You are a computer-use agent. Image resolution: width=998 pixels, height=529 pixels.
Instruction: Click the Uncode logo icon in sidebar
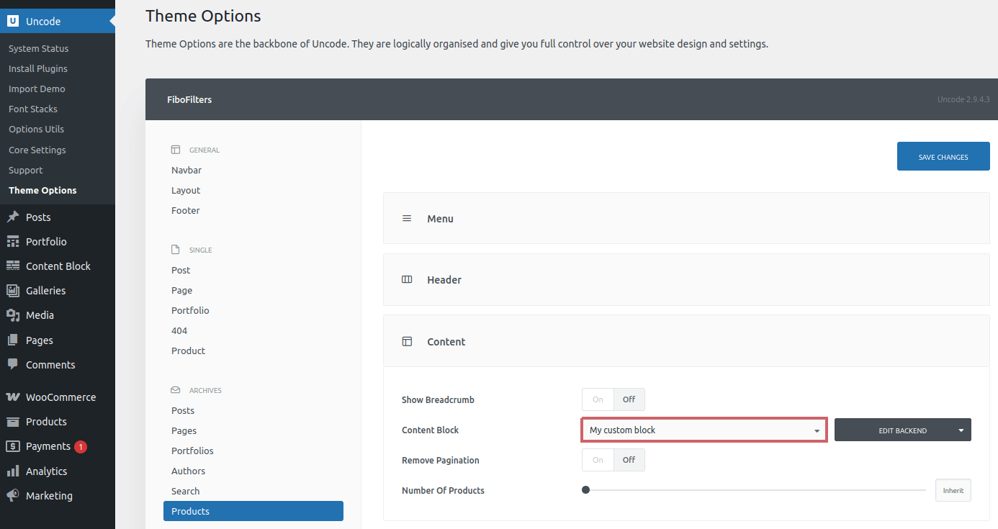(13, 21)
